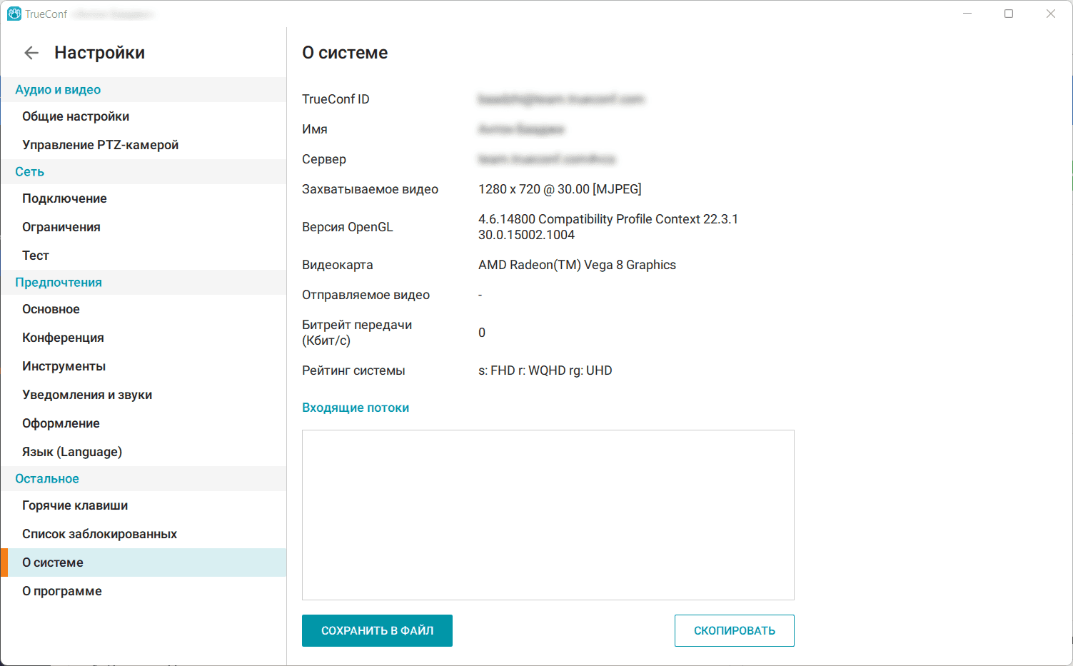This screenshot has height=666, width=1073.
Task: Click the TrueConf ID label
Action: pyautogui.click(x=336, y=99)
